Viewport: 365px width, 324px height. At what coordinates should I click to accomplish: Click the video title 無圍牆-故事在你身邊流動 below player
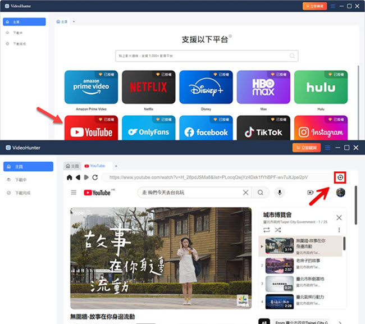102,317
